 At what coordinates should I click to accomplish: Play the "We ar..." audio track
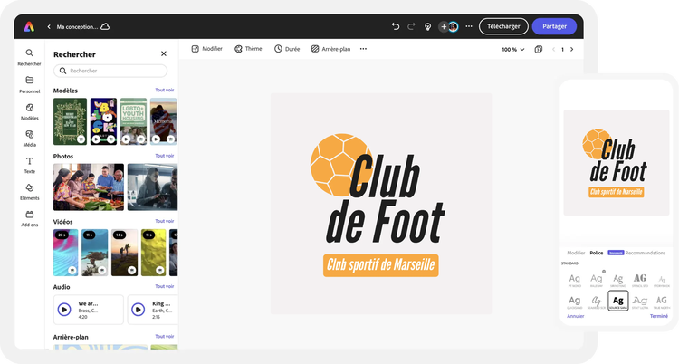coord(64,309)
